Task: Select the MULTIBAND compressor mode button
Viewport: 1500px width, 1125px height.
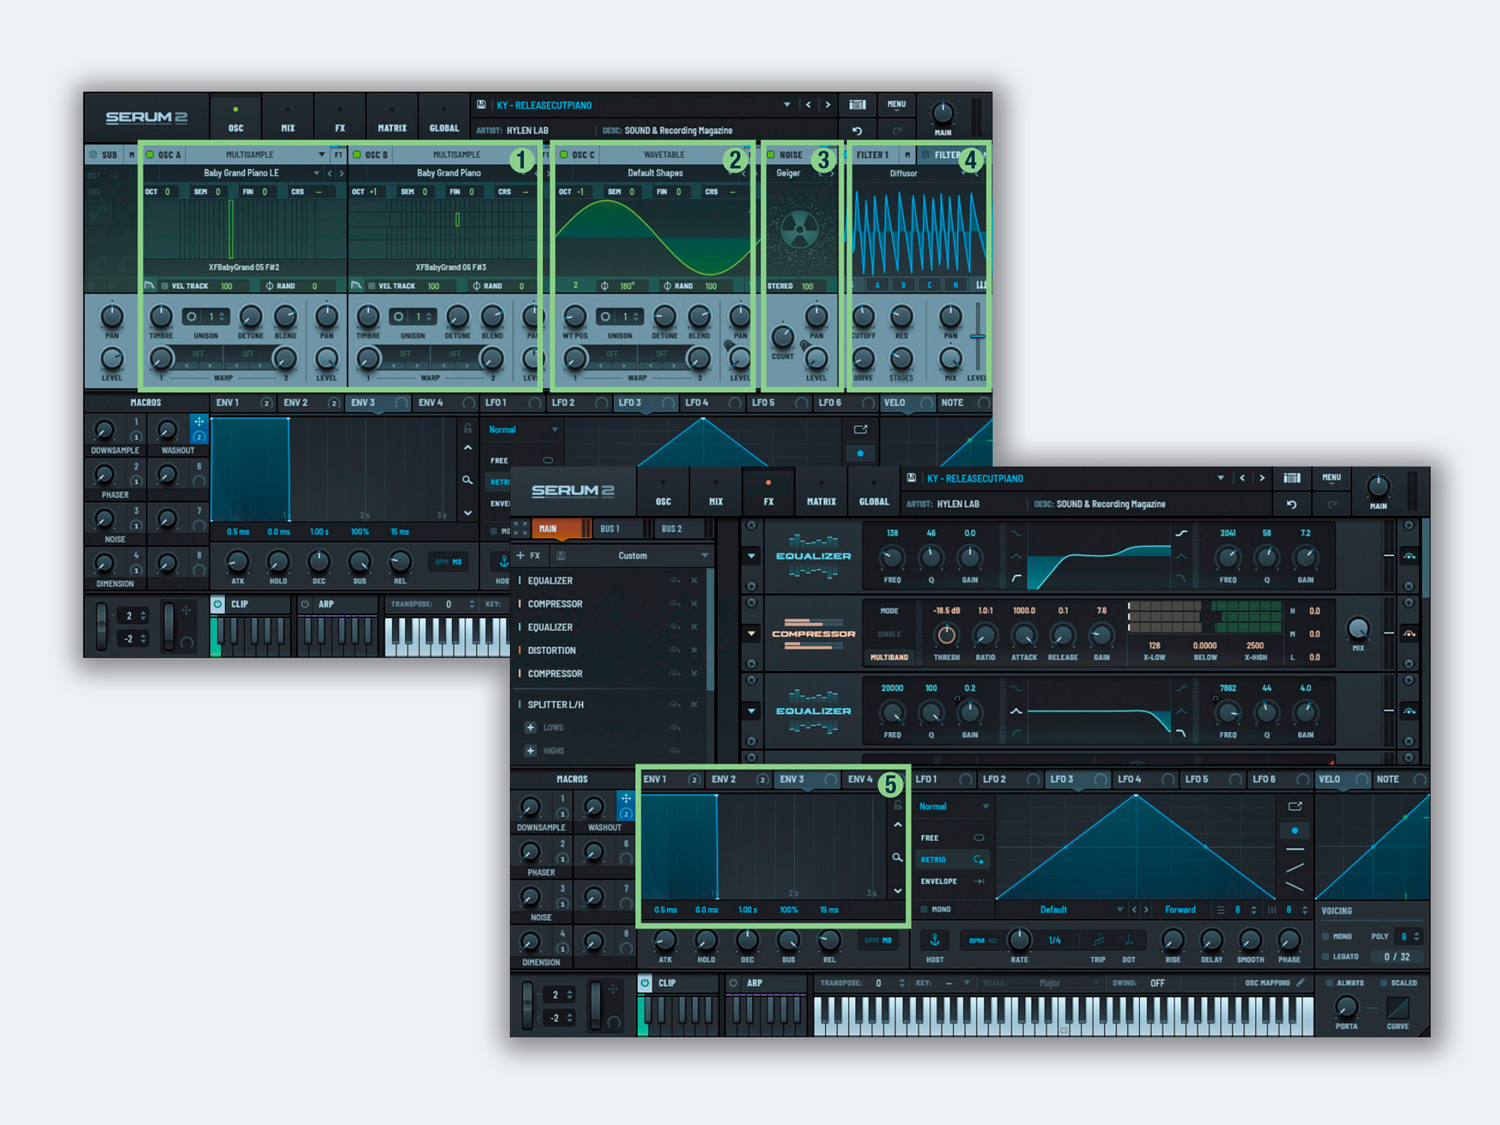Action: [889, 657]
